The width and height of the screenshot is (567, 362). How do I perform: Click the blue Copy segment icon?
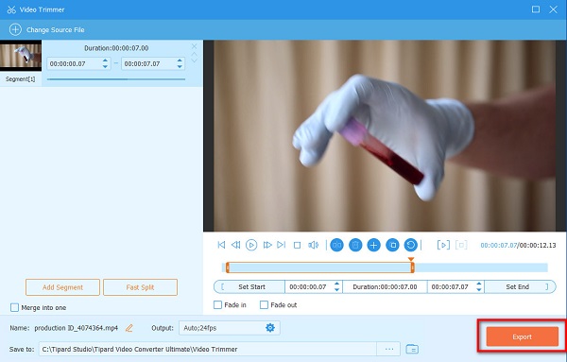pyautogui.click(x=392, y=245)
